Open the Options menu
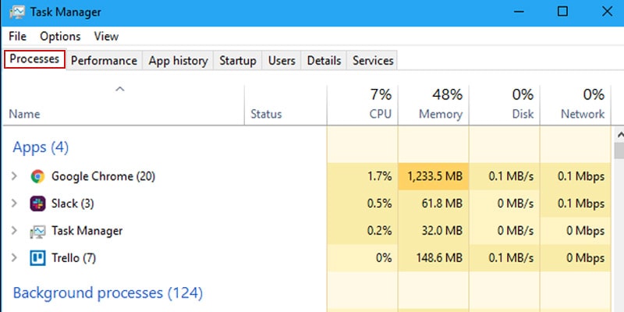The height and width of the screenshot is (312, 624). click(x=60, y=37)
